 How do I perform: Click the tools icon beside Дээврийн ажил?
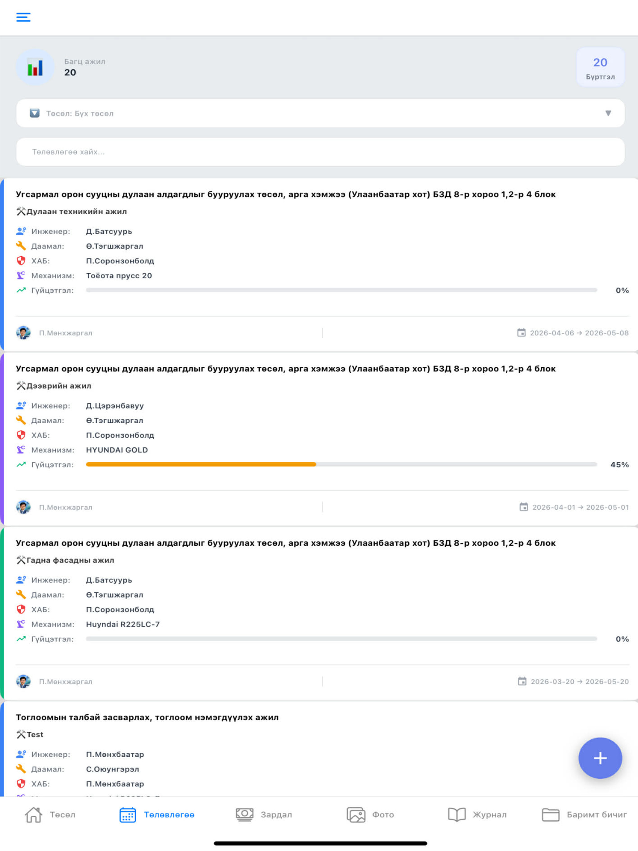pyautogui.click(x=21, y=386)
